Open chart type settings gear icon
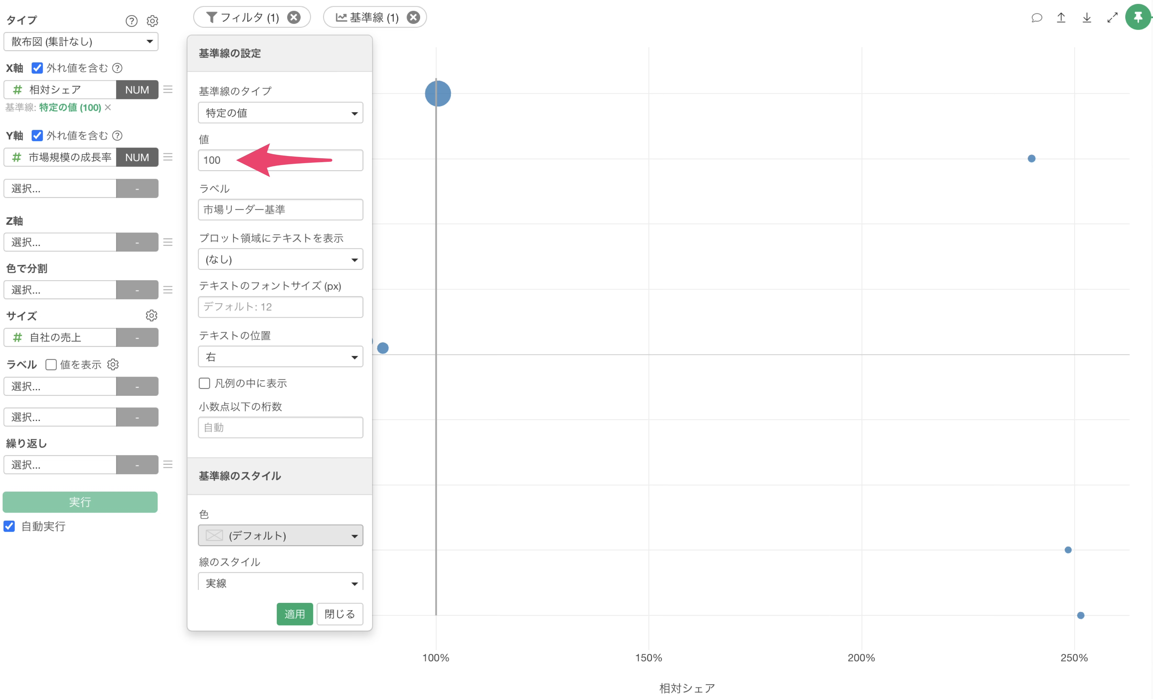This screenshot has width=1153, height=699. [x=152, y=21]
